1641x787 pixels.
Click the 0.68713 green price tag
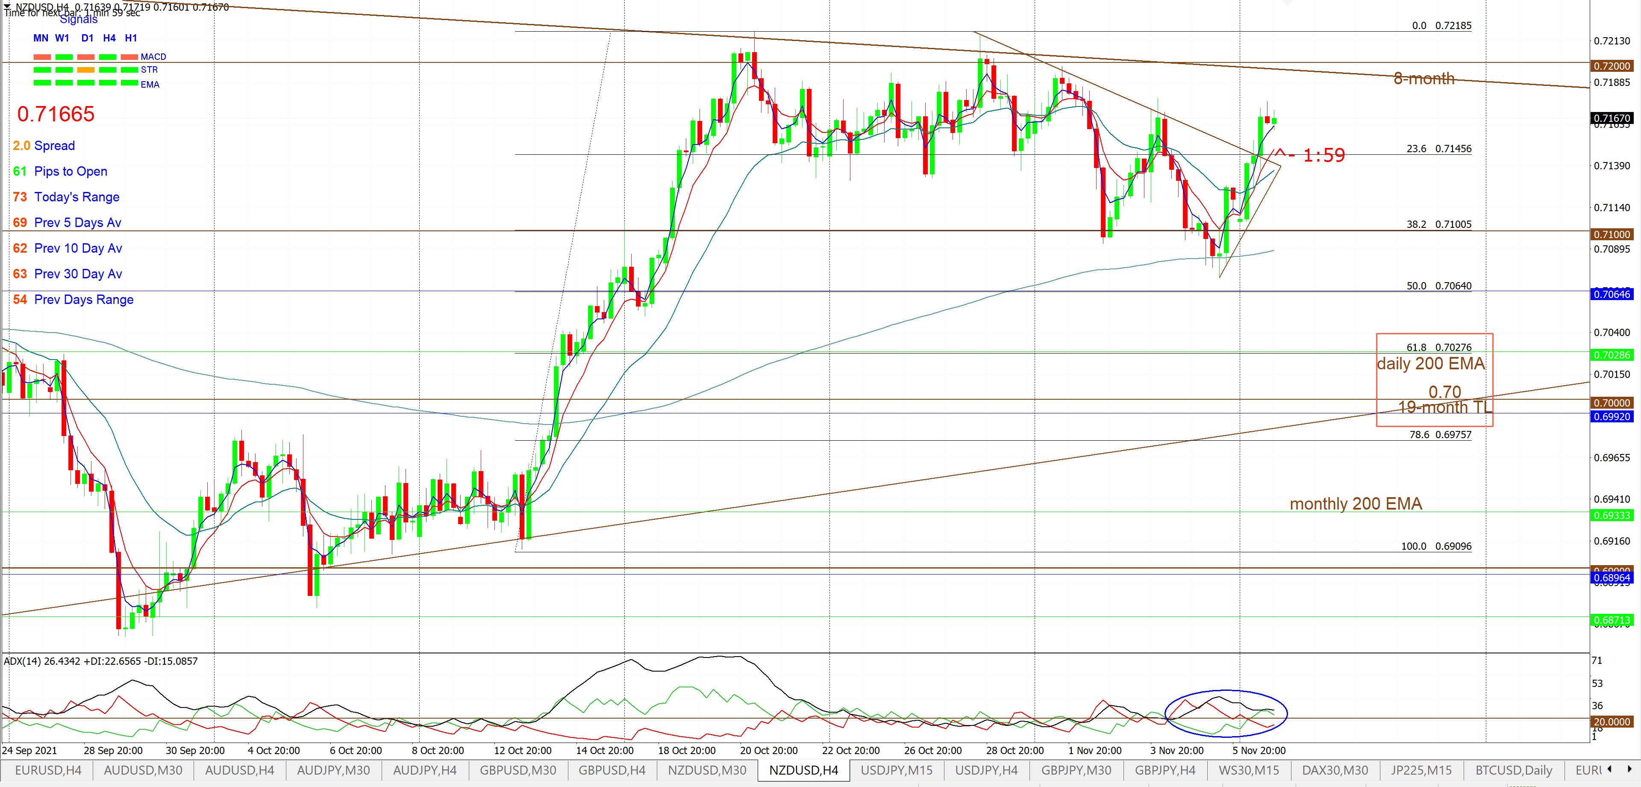pyautogui.click(x=1612, y=620)
